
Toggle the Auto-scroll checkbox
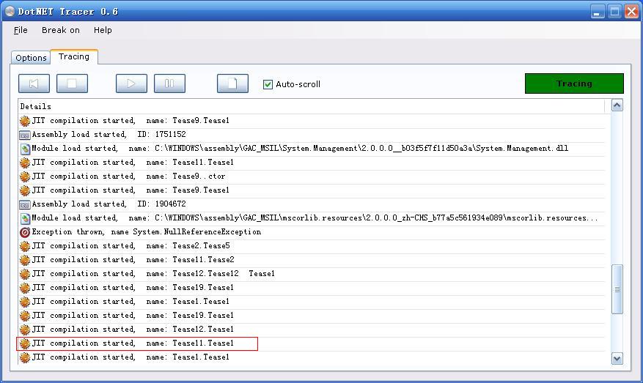[x=268, y=84]
